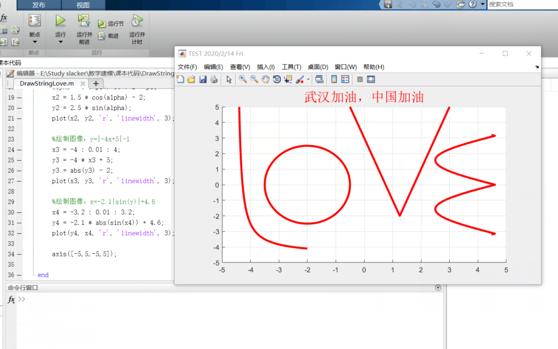
Task: Select the Pan hand tool
Action: 265,80
